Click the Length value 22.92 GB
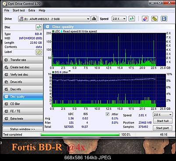The height and width of the screenshot is (161, 176). pos(36,42)
